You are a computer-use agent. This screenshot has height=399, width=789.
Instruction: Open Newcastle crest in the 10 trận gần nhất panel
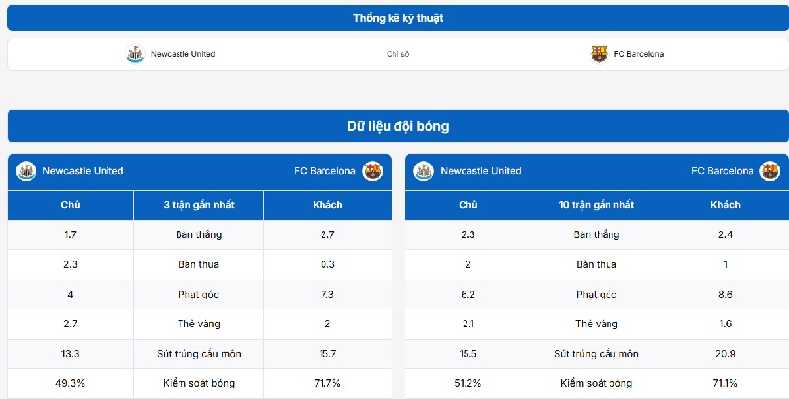(424, 171)
